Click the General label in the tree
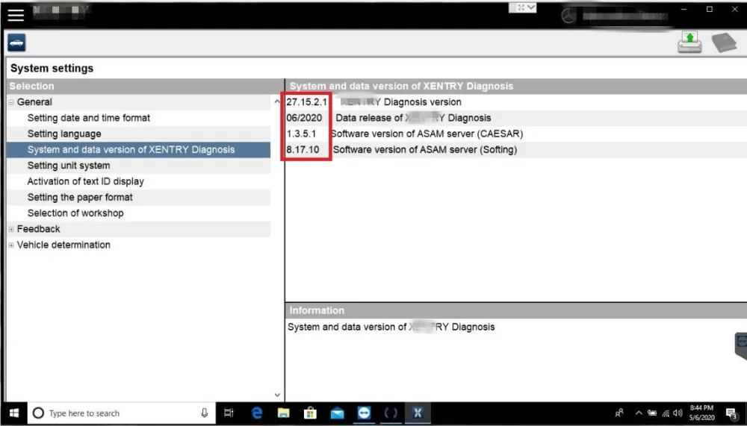The width and height of the screenshot is (747, 426). (x=34, y=102)
